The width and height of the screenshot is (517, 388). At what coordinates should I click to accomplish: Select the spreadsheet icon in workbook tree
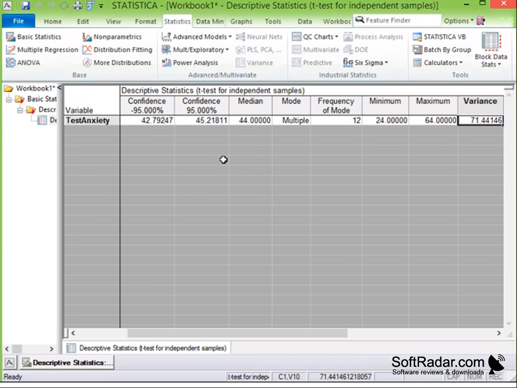[42, 121]
